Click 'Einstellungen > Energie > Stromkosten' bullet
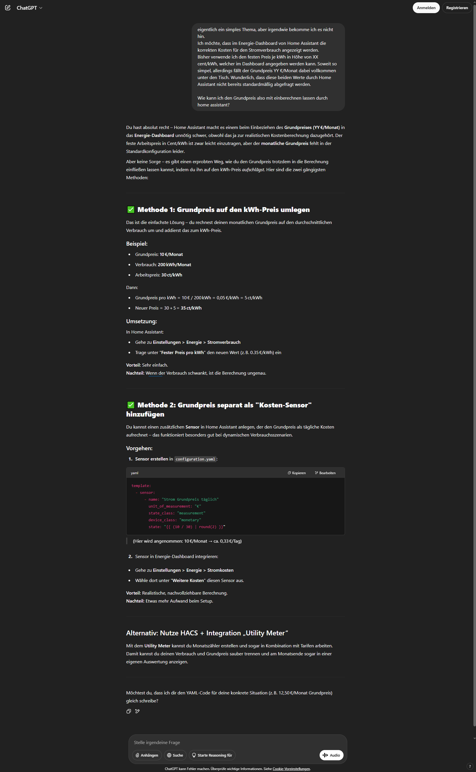 tap(185, 570)
